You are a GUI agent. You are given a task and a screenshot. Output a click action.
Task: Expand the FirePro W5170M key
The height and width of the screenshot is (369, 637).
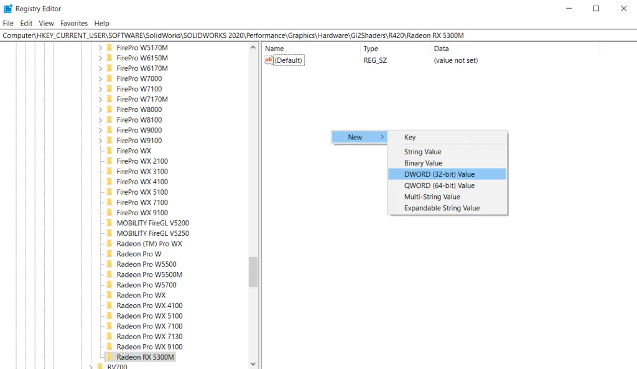pos(100,47)
